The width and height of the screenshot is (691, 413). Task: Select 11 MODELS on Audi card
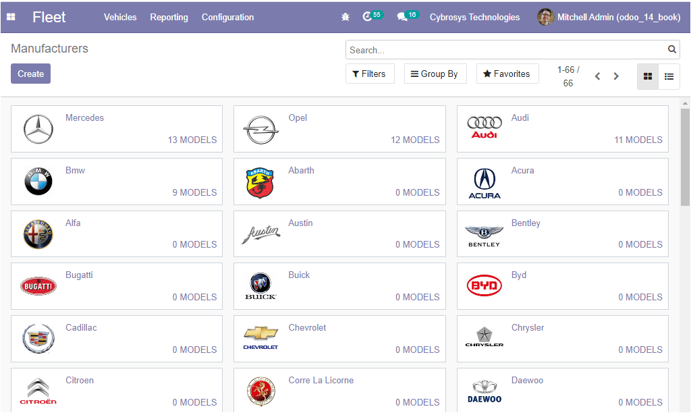(638, 140)
